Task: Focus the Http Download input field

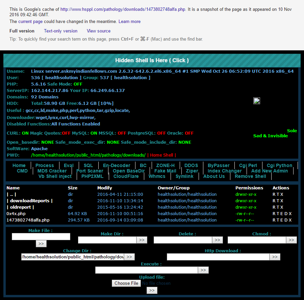Action: (218, 257)
